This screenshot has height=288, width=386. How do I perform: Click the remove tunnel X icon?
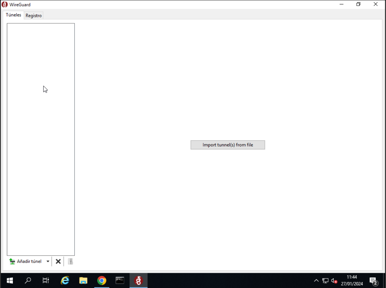click(58, 261)
